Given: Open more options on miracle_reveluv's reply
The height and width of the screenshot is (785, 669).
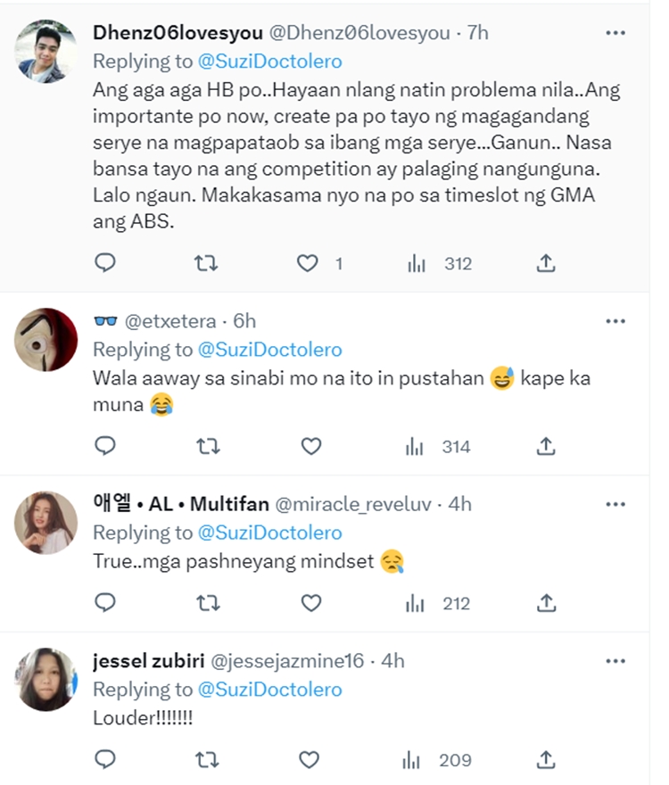Looking at the screenshot, I should (x=615, y=503).
